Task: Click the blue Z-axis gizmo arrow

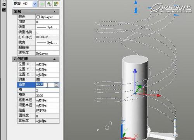Action: pos(135,71)
